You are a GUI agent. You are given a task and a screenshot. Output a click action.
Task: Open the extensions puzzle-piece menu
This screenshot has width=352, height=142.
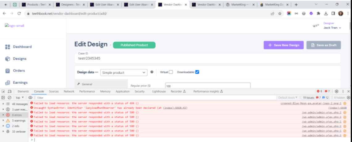(x=318, y=14)
